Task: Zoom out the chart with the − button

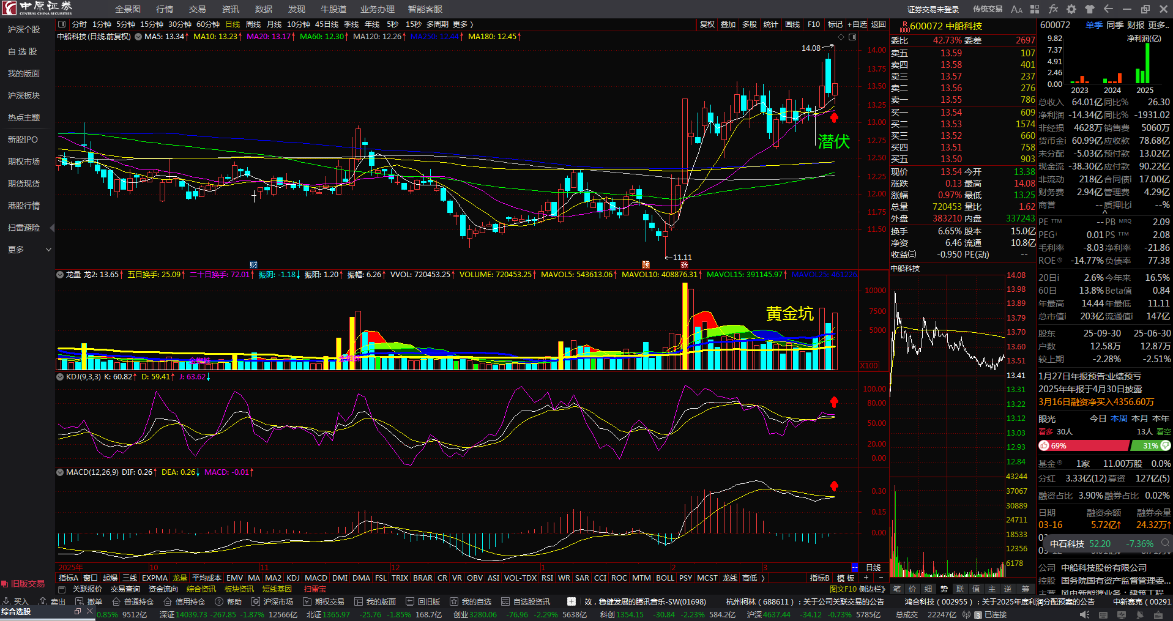Action: 881,578
